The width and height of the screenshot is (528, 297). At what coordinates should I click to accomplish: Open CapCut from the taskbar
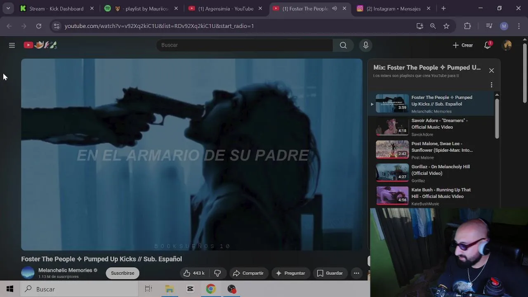point(190,289)
